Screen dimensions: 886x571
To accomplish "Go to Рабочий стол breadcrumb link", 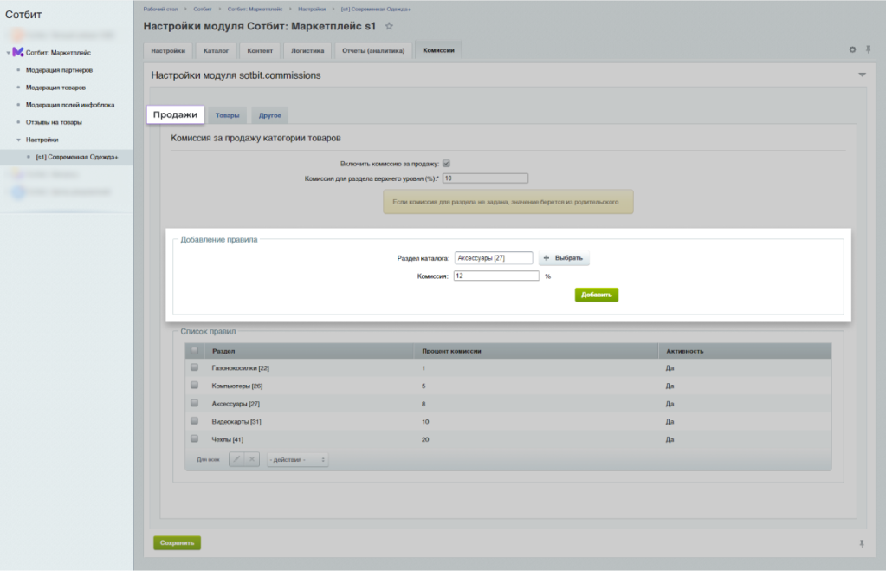I will [x=160, y=9].
